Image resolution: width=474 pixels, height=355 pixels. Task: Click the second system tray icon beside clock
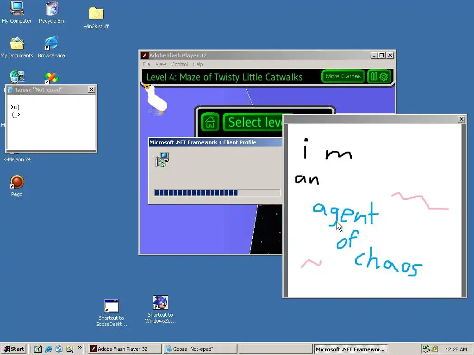tap(434, 349)
